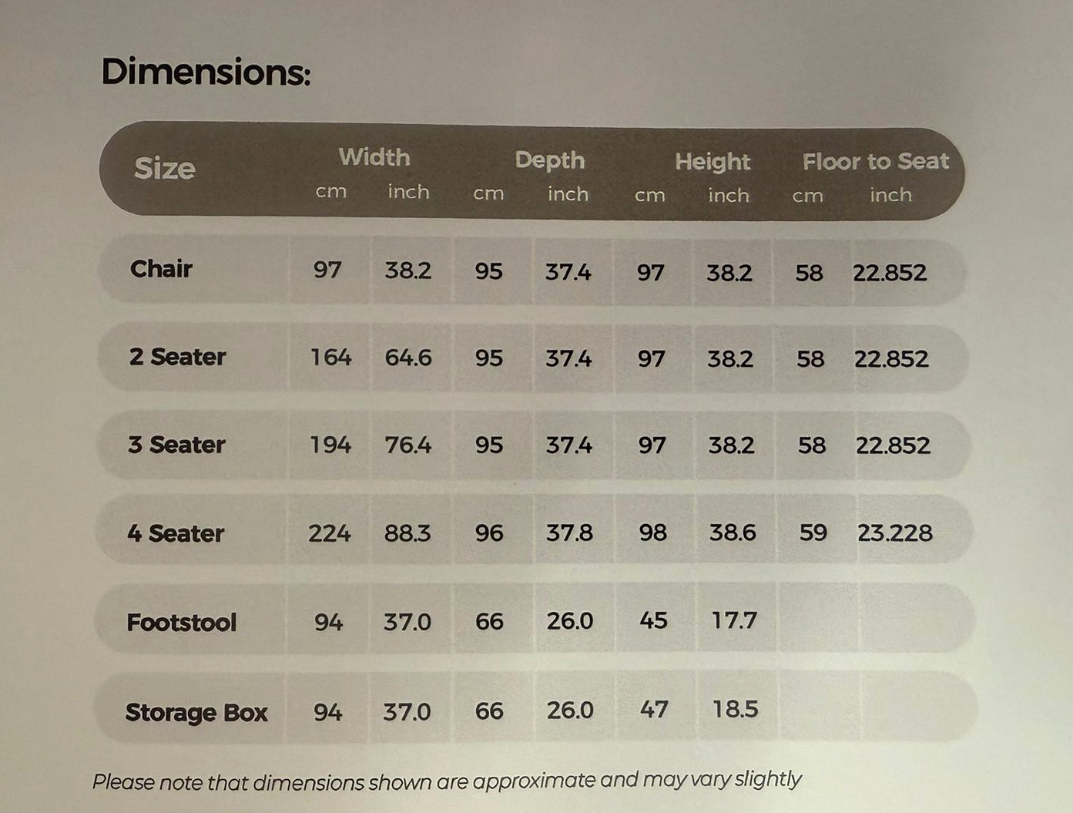This screenshot has height=813, width=1073.
Task: Click the 17.7 inch footstool height
Action: tap(734, 620)
